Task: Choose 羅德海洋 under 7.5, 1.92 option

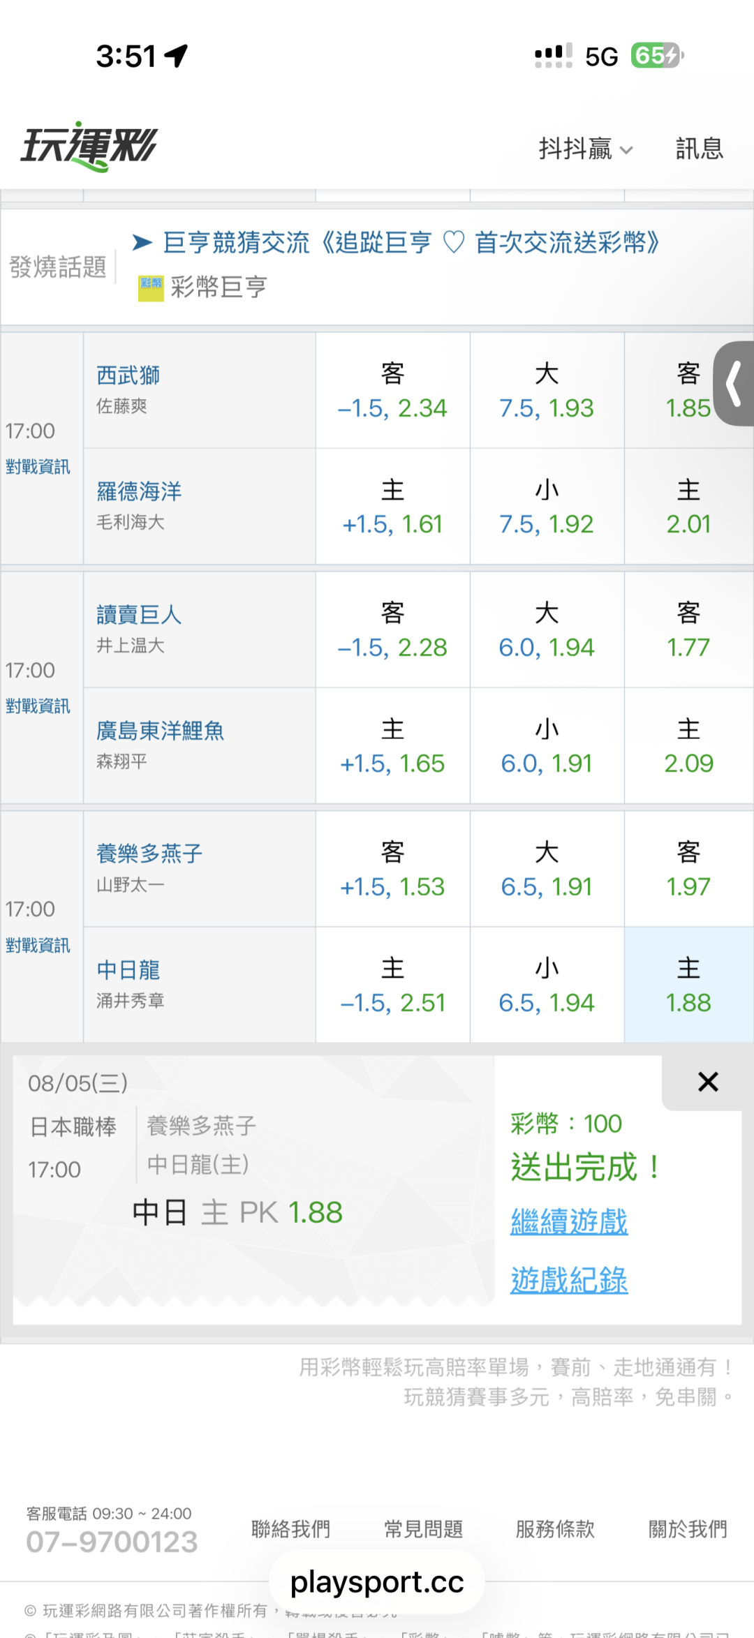Action: tap(547, 507)
